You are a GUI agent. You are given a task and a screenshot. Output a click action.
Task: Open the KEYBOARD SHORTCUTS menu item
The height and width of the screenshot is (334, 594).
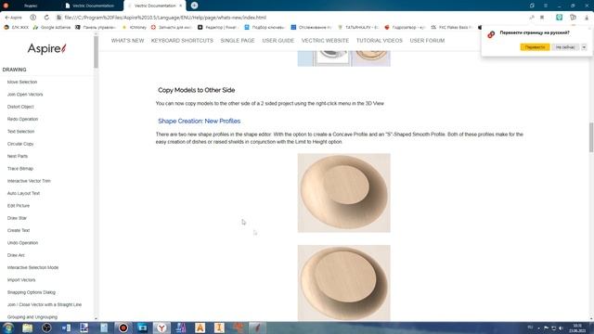pyautogui.click(x=182, y=41)
